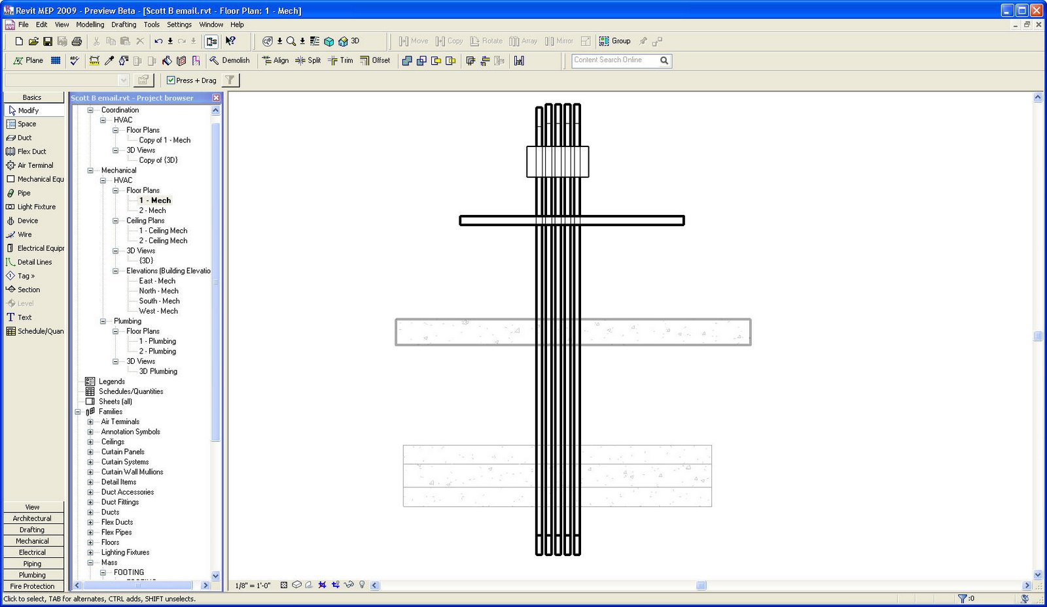Click the Plane tool
Image resolution: width=1047 pixels, height=607 pixels.
click(x=28, y=61)
